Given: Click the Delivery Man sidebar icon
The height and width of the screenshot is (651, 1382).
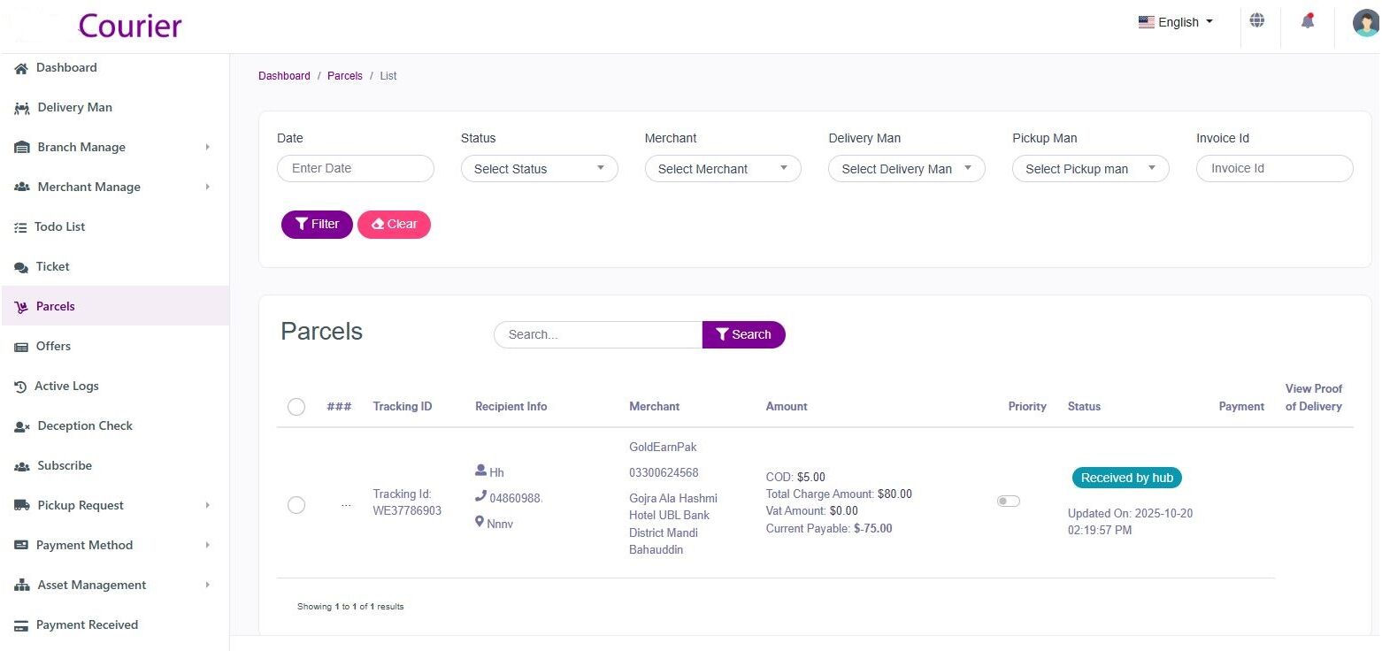Looking at the screenshot, I should click(22, 108).
